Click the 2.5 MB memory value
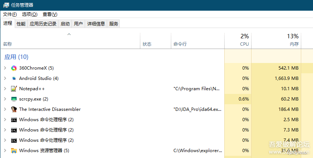Viewport: 313px width, 158px height. coord(291,120)
